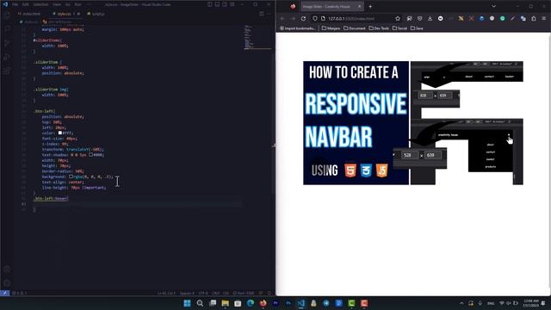Open Windows taskbar Search
This screenshot has height=310, width=551.
pos(200,303)
